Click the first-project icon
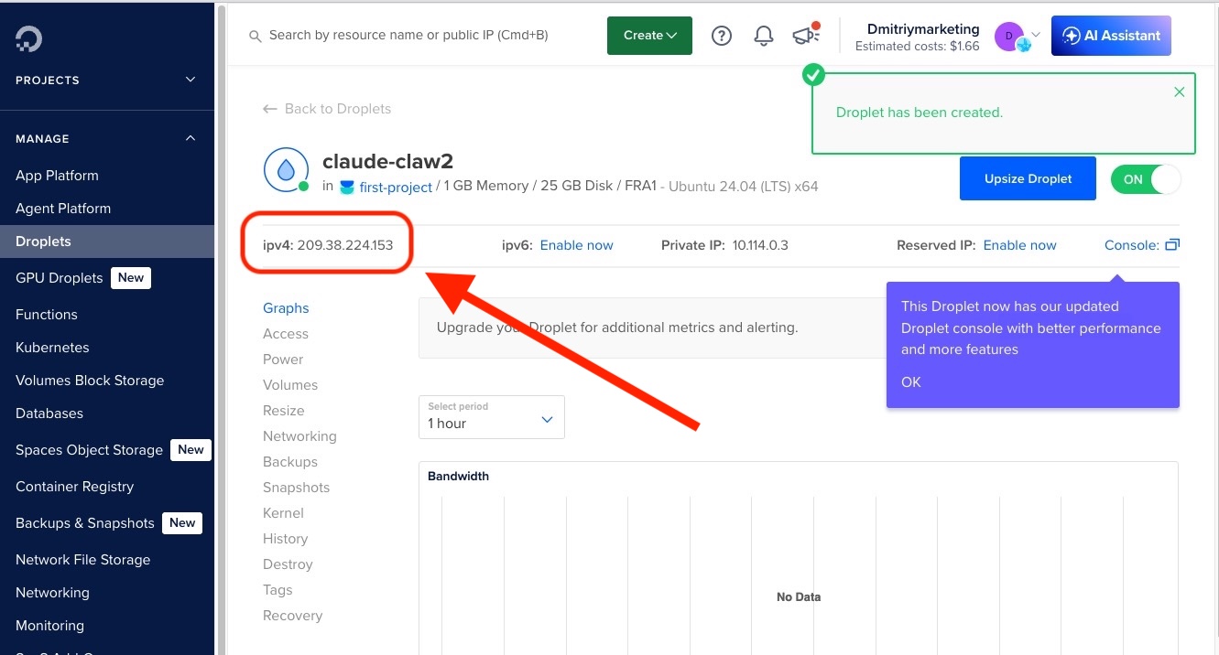This screenshot has height=655, width=1219. [347, 187]
